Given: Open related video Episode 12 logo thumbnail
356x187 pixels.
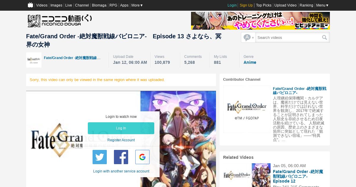Looking at the screenshot, I should point(237,175).
